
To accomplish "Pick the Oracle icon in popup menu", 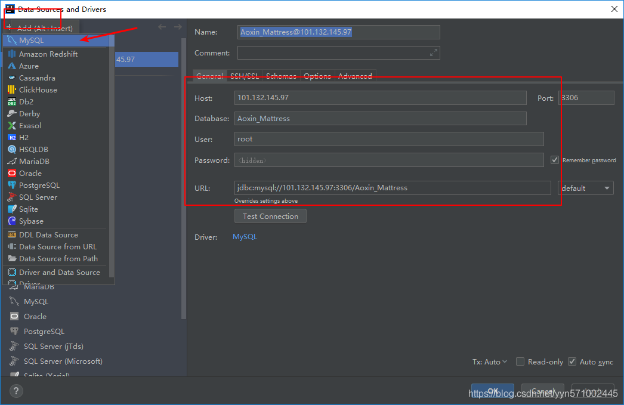I will pyautogui.click(x=12, y=173).
